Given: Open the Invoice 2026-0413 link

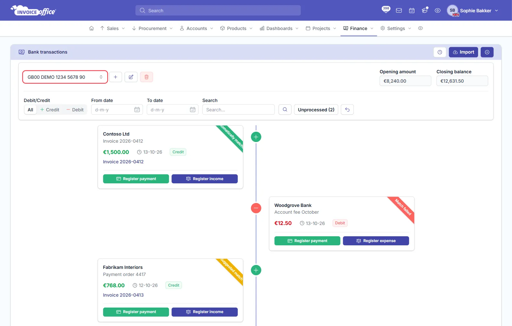Looking at the screenshot, I should 123,295.
